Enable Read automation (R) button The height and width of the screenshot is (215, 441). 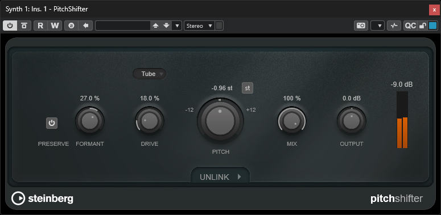tap(40, 26)
